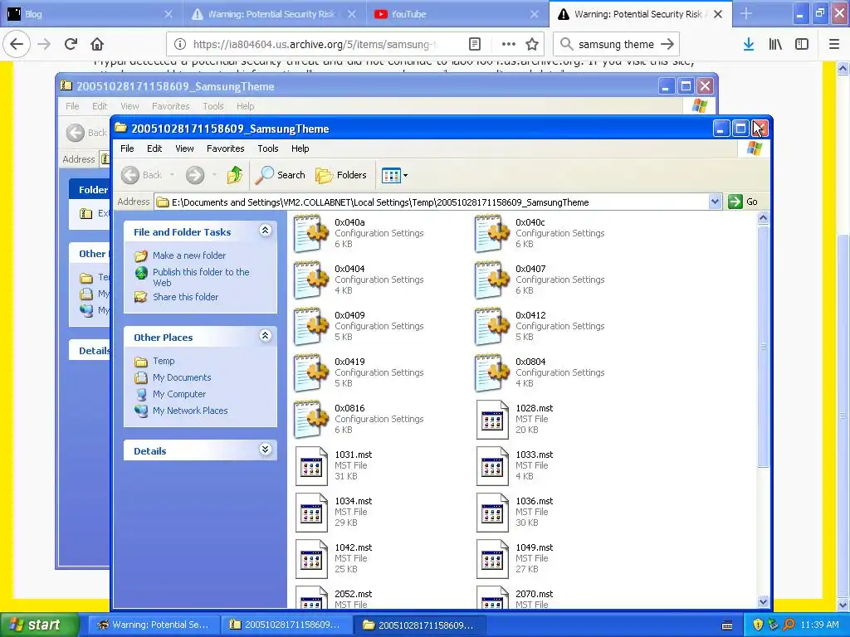Open the Tools menu in front window
The image size is (850, 637).
[x=268, y=148]
